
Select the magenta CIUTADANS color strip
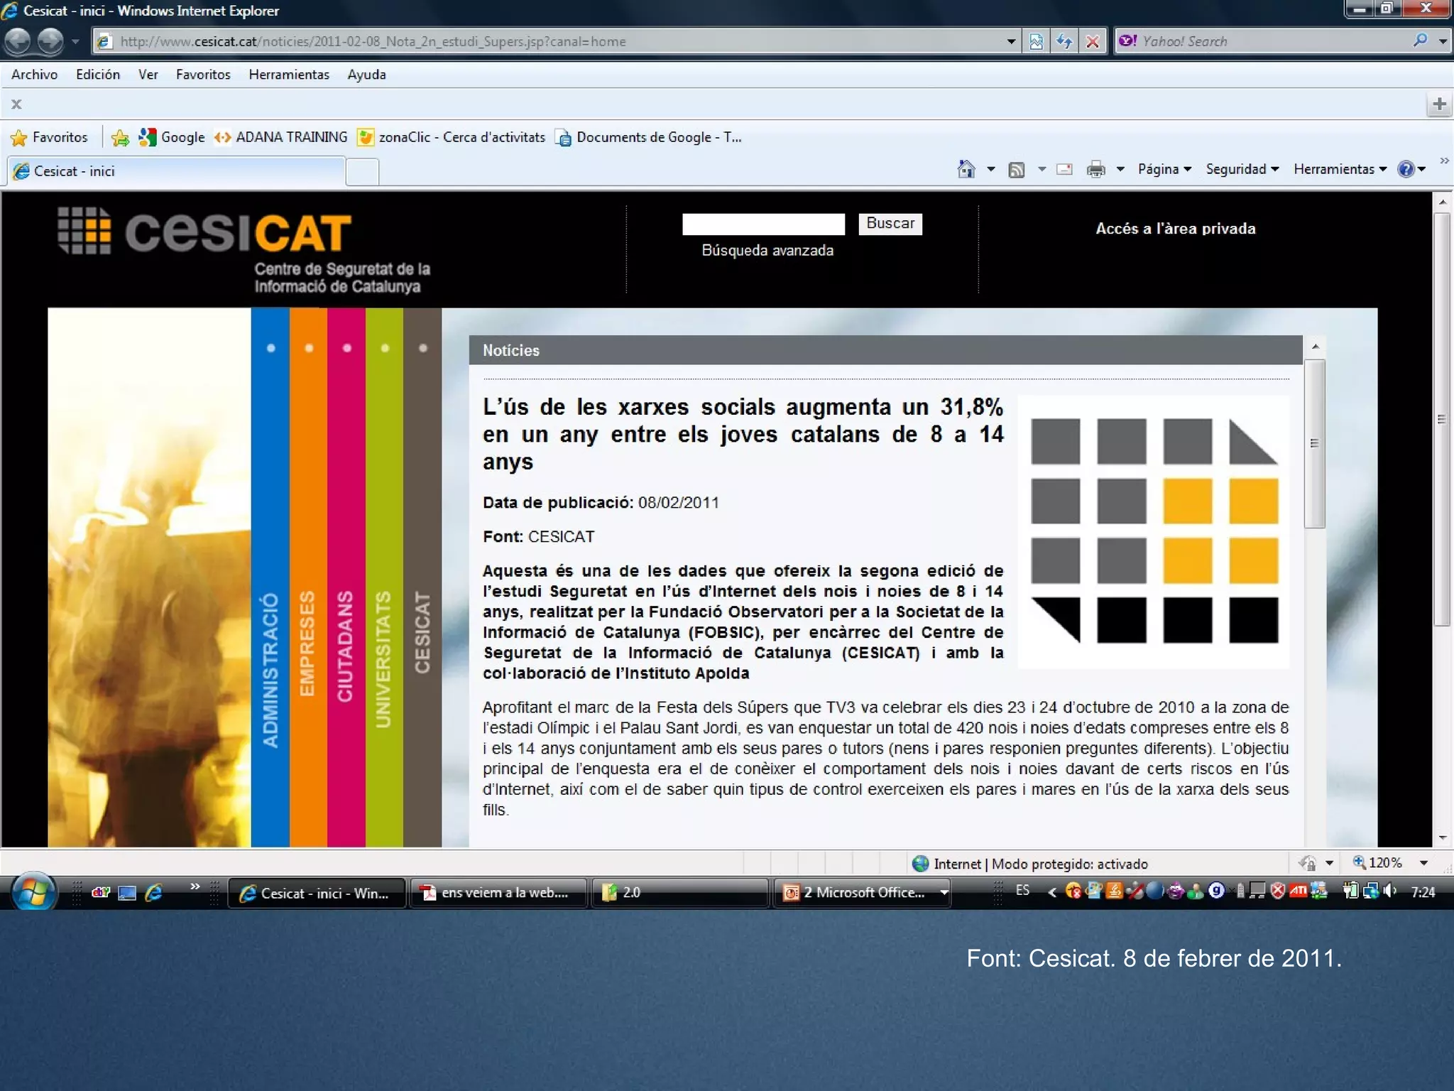click(346, 575)
